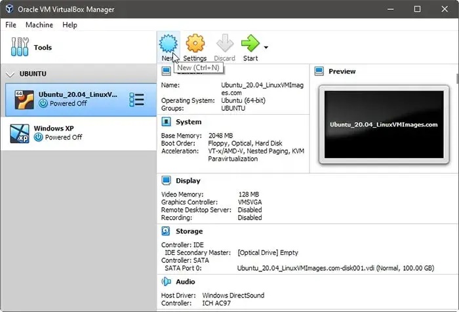The width and height of the screenshot is (459, 312).
Task: Select the Tools wrench icon
Action: pos(20,47)
